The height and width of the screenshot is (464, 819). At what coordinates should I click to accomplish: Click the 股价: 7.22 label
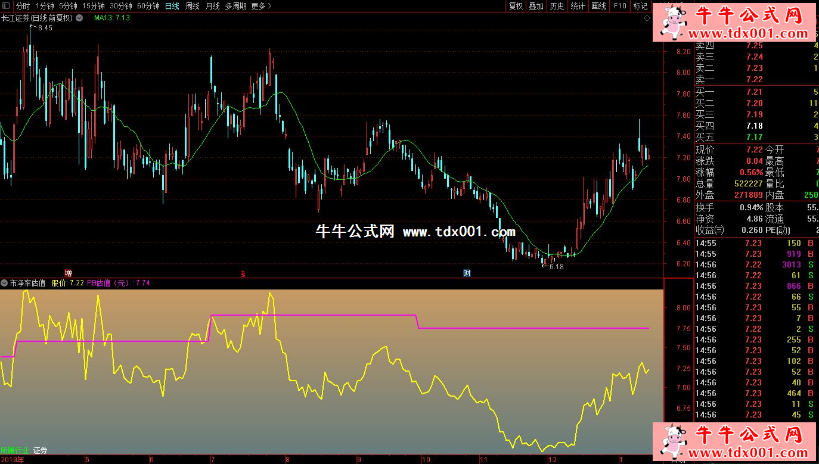coord(68,283)
